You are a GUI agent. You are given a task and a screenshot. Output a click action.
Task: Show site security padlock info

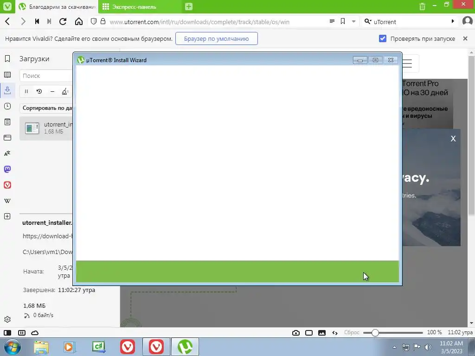coord(103,21)
